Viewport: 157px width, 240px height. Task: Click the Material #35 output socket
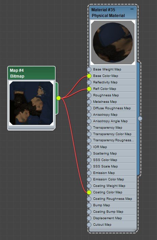pos(140,118)
